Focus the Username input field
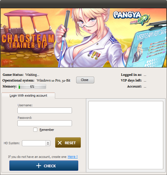This screenshot has width=167, height=175. coord(45,110)
